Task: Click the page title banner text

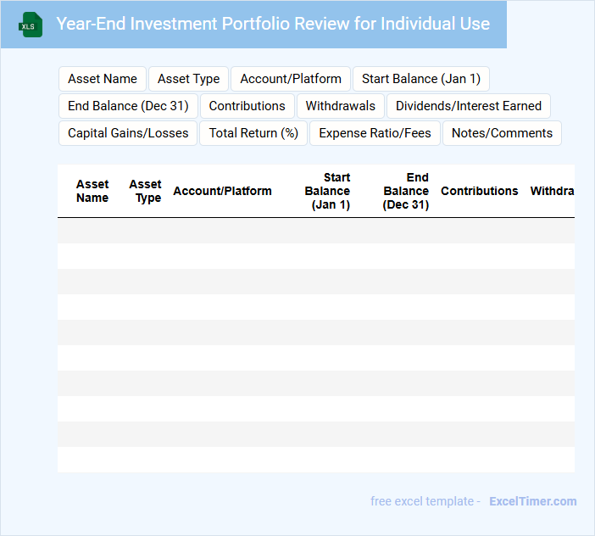Action: tap(273, 24)
